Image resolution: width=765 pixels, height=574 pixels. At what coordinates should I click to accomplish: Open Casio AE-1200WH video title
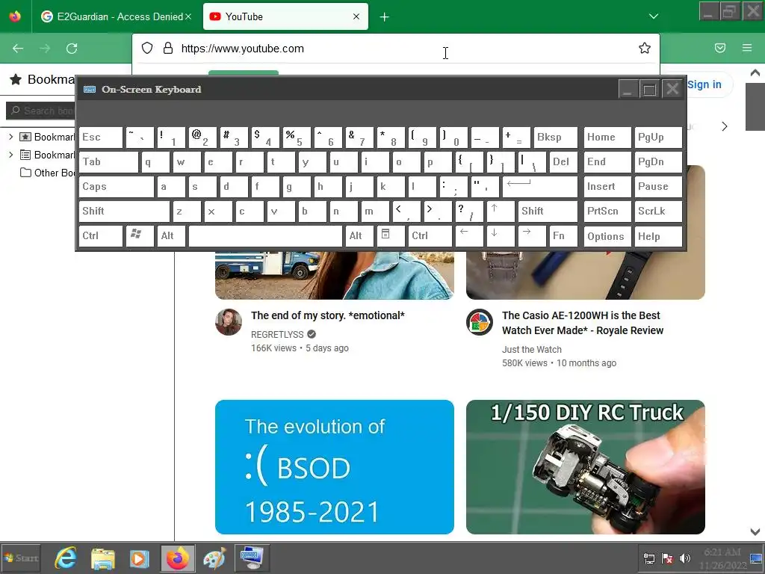pyautogui.click(x=583, y=323)
